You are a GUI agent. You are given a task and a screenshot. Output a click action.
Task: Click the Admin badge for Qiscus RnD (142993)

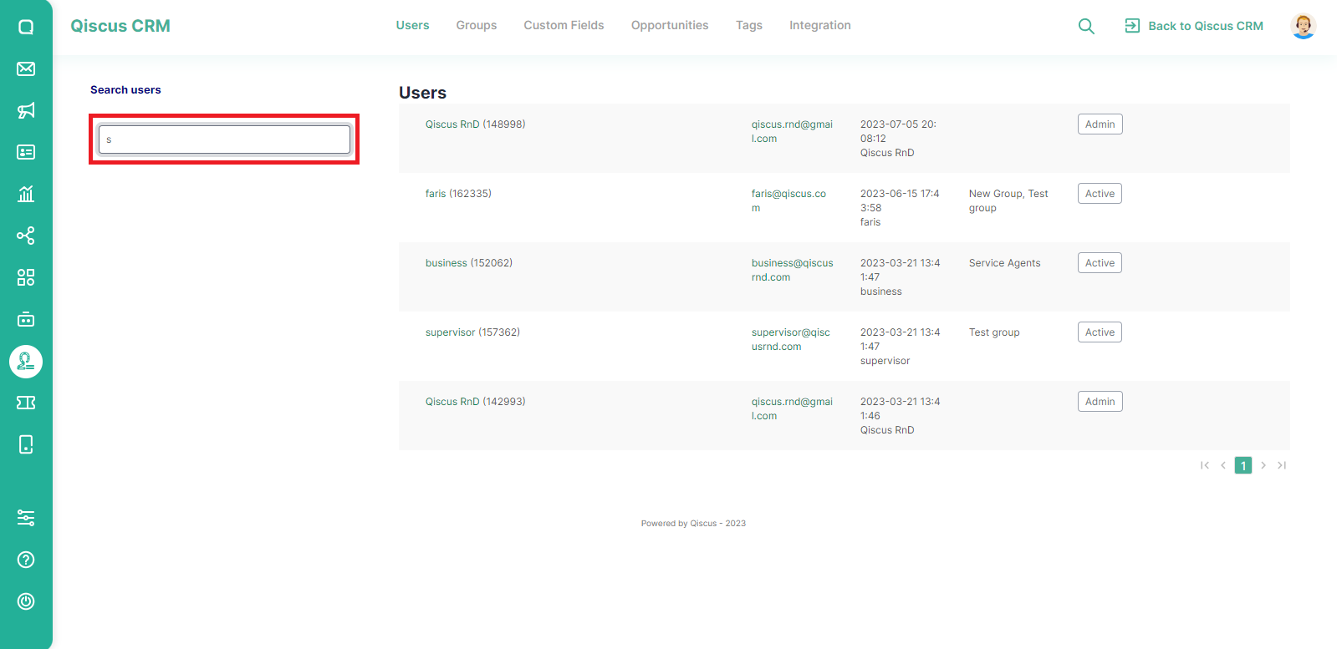tap(1100, 402)
